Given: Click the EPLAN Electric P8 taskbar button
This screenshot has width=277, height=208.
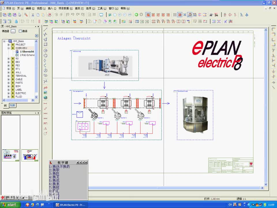Looking at the screenshot, I should click(71, 205).
